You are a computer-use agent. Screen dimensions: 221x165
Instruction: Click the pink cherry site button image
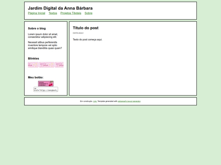click(46, 84)
